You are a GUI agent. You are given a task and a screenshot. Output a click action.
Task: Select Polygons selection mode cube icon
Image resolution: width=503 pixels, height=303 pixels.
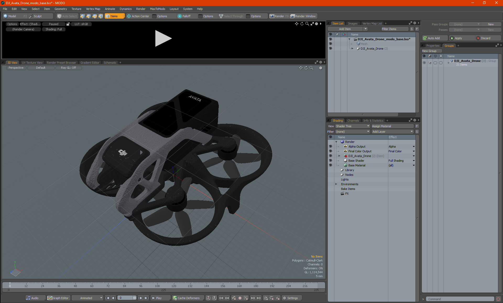coord(95,16)
